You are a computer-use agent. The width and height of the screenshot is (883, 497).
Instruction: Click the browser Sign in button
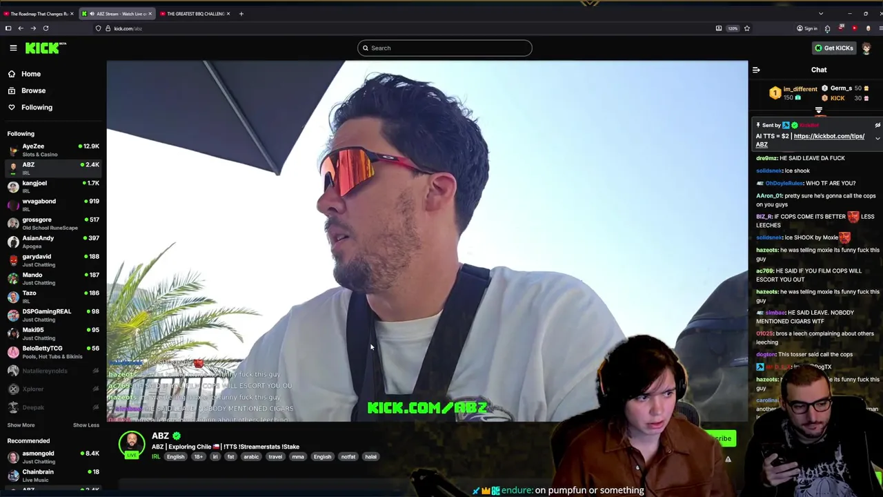pos(806,28)
